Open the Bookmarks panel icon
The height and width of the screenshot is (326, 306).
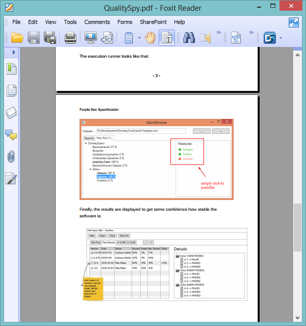click(x=11, y=69)
